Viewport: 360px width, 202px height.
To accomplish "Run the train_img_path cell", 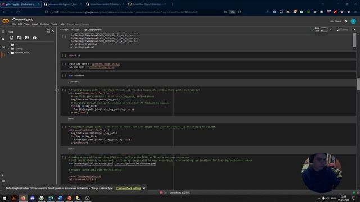I will (64, 64).
